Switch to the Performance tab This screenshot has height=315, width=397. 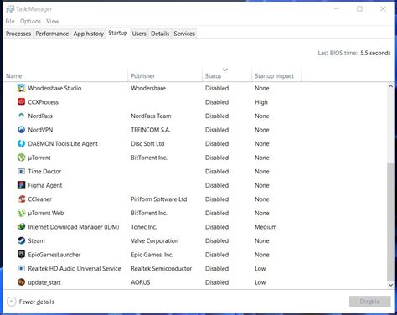coord(52,34)
